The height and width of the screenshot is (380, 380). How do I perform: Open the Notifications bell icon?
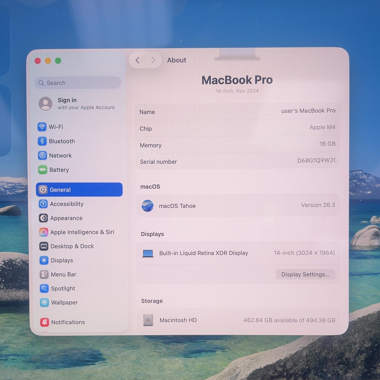45,322
